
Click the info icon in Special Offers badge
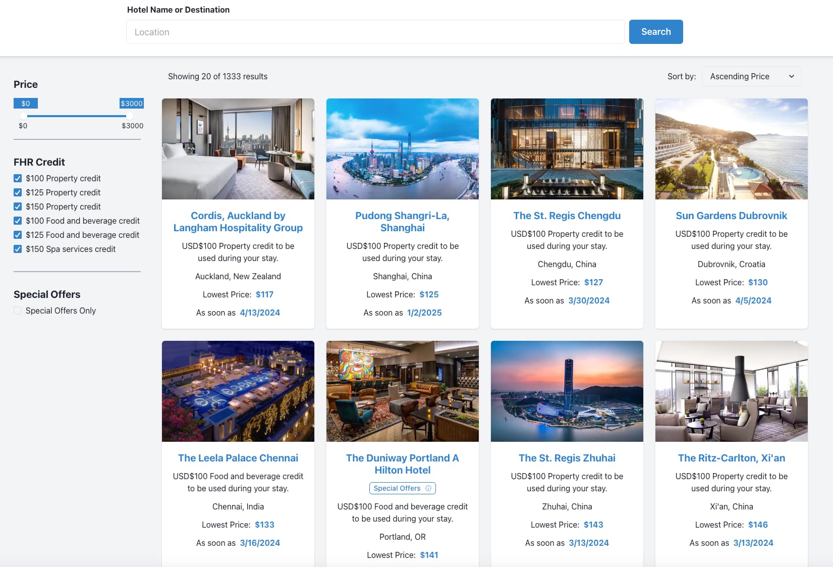428,488
